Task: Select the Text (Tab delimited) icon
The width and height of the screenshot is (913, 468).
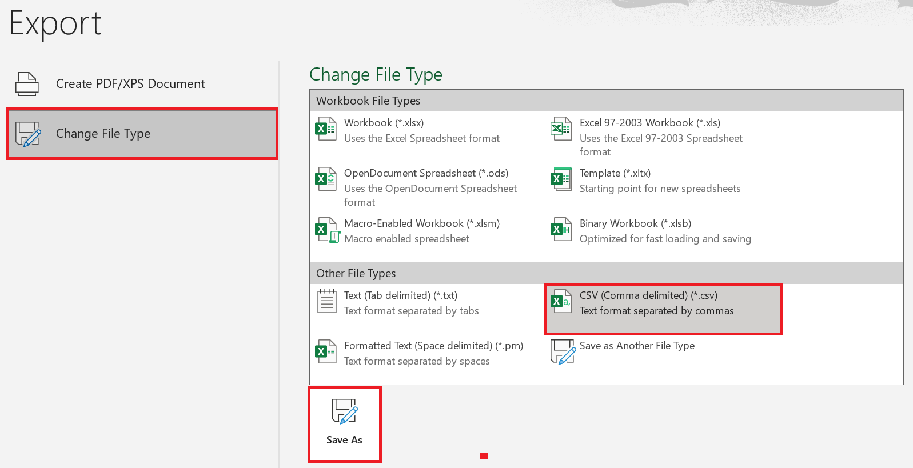Action: pyautogui.click(x=327, y=301)
